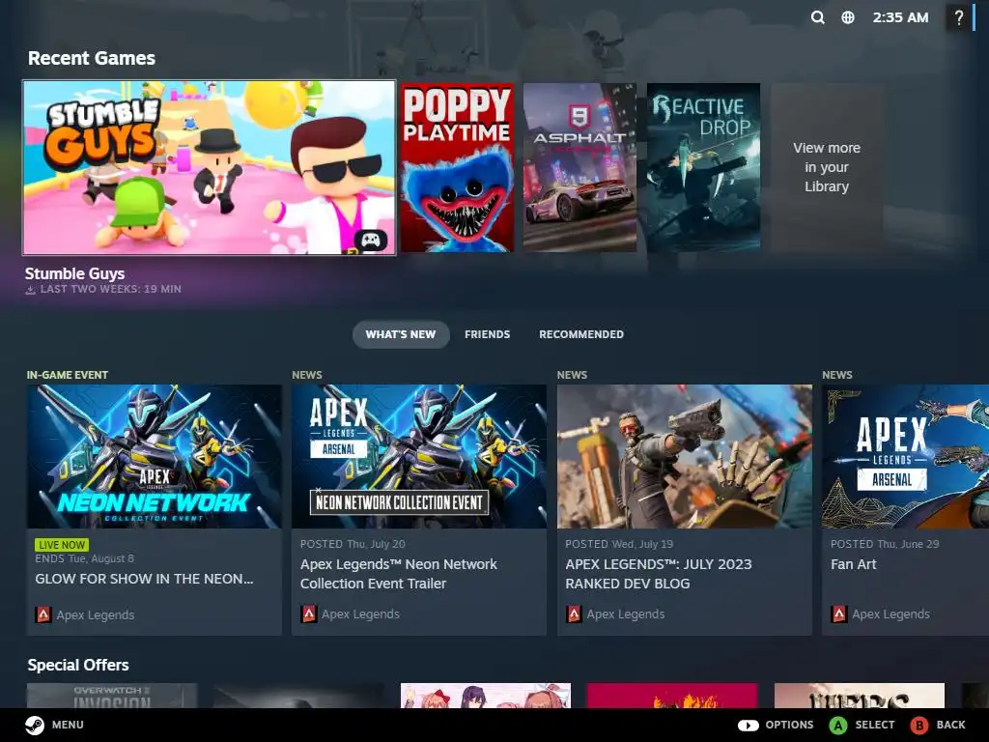This screenshot has width=989, height=742.
Task: Click the Fan Art news title
Action: point(854,564)
